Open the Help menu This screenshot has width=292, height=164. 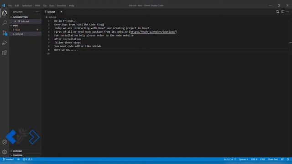[72, 5]
